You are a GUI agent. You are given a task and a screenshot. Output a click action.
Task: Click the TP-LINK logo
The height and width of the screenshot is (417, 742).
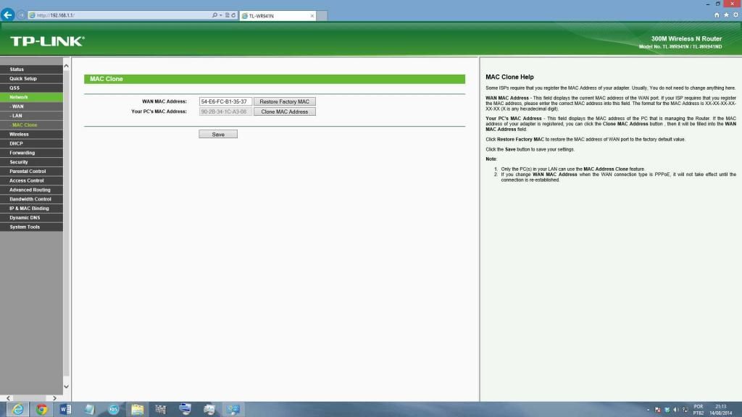point(47,41)
